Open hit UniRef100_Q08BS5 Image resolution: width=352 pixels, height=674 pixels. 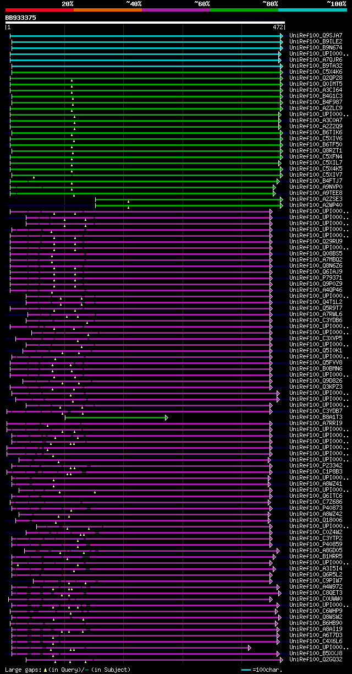click(x=316, y=254)
